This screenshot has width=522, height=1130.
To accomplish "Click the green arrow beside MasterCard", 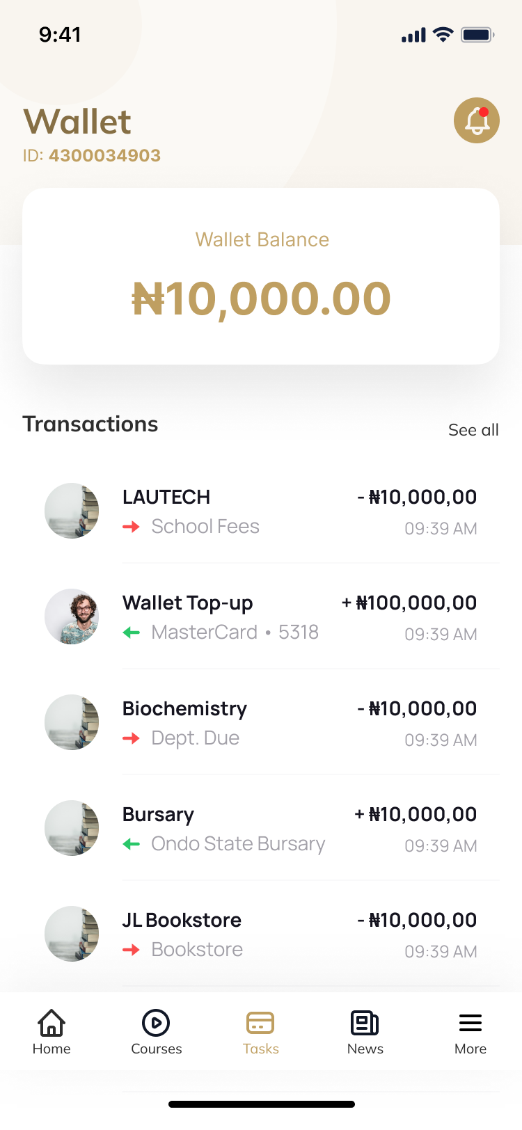I will pyautogui.click(x=131, y=632).
